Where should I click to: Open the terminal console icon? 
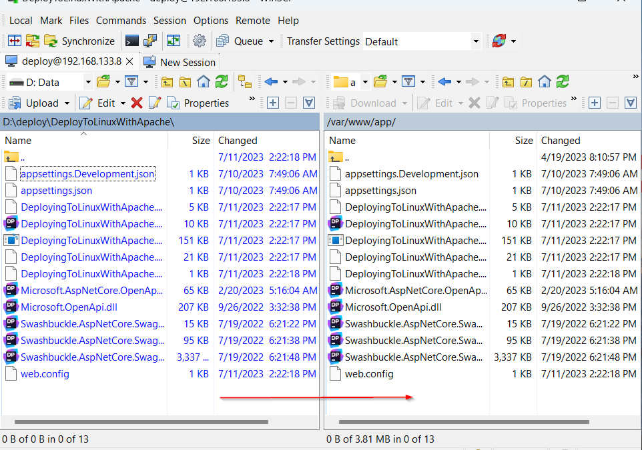132,41
